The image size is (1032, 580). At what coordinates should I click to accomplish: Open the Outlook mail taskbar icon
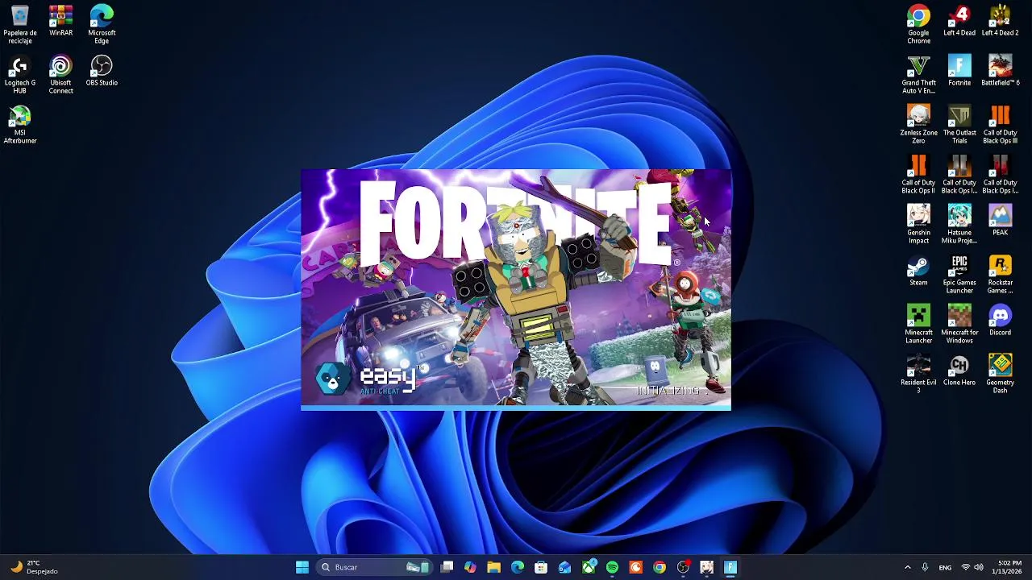(564, 567)
